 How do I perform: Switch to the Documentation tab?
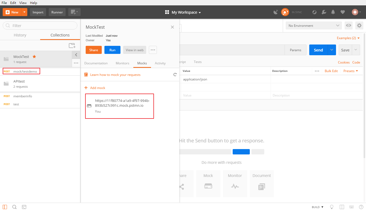point(96,63)
